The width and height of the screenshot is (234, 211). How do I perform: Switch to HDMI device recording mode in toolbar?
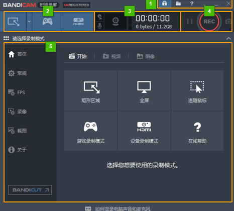tap(78, 22)
